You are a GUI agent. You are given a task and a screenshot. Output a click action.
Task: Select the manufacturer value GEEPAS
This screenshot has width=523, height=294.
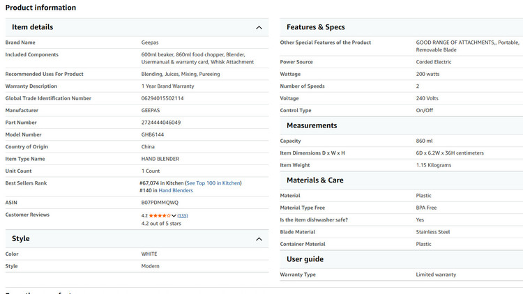coord(151,110)
